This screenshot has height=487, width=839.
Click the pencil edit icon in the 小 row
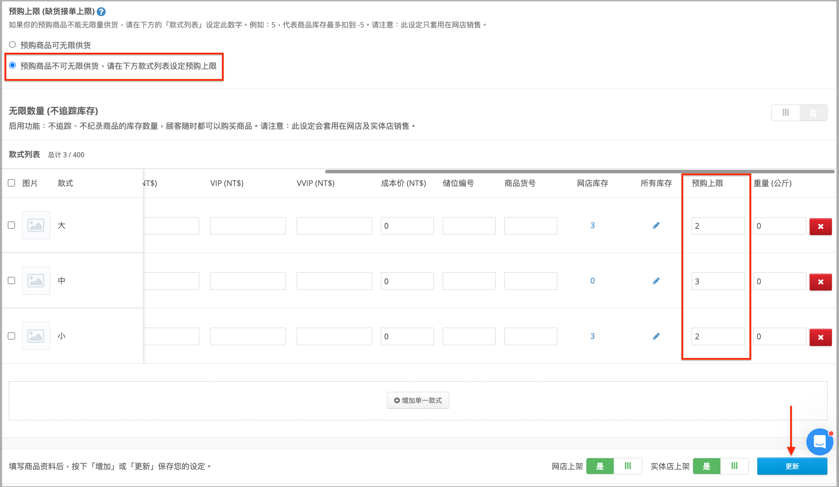[x=656, y=336]
